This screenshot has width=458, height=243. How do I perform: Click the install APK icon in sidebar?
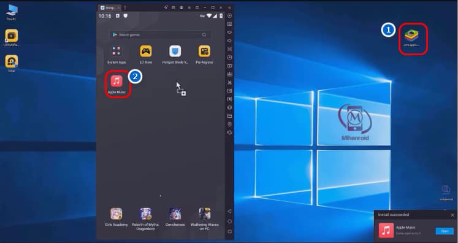click(x=229, y=74)
